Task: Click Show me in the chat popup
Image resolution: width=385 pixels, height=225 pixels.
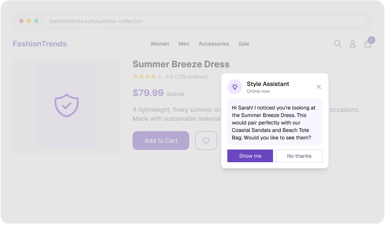Action: coord(250,156)
